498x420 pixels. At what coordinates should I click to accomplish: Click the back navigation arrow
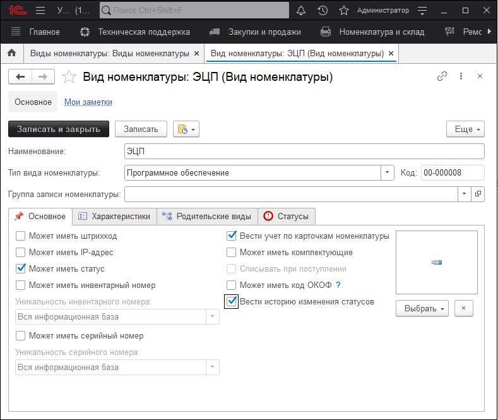20,76
